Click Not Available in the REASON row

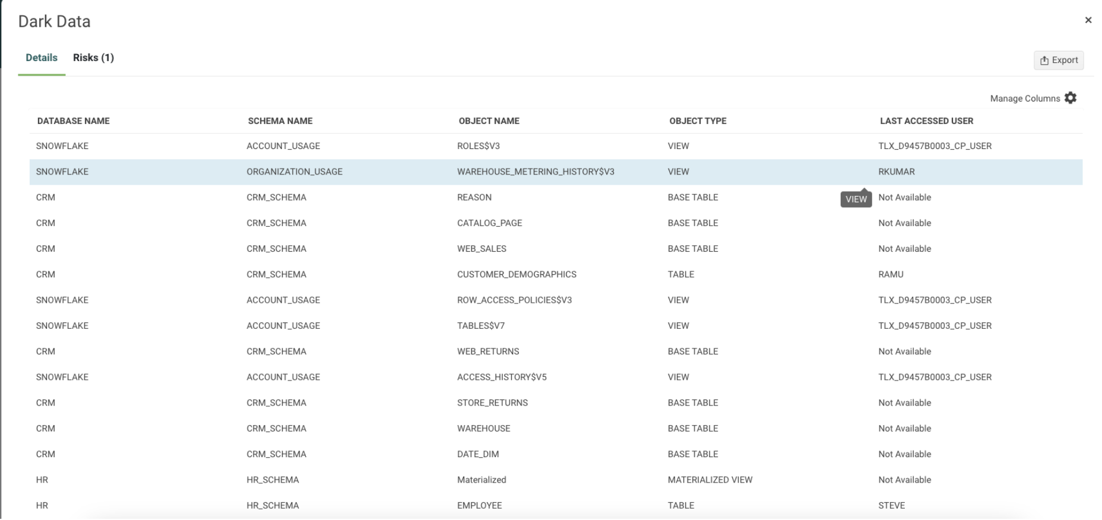(x=905, y=198)
